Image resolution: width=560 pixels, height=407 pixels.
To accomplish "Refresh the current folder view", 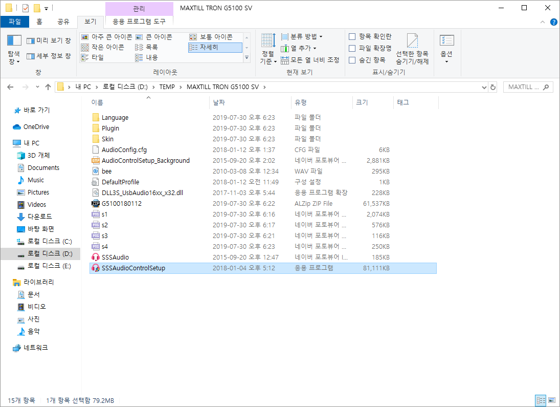I will click(493, 87).
